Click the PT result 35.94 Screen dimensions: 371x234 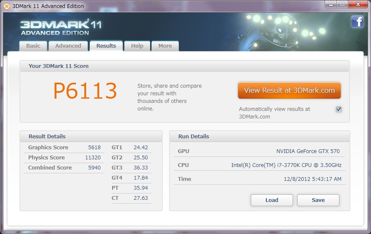(141, 188)
